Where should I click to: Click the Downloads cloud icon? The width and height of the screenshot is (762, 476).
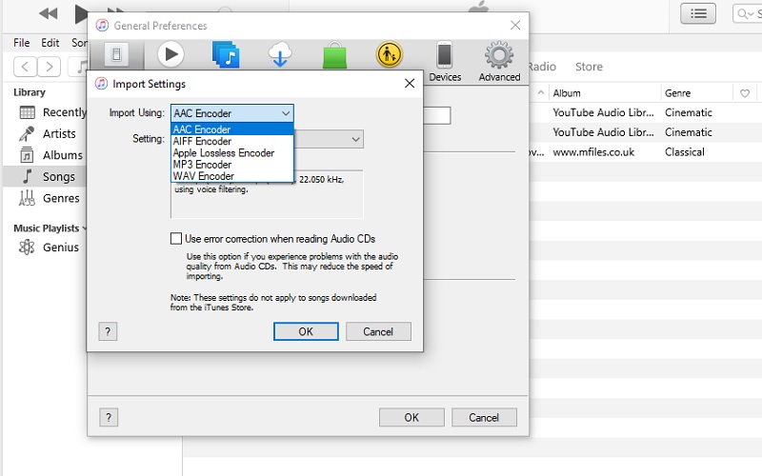pos(280,55)
